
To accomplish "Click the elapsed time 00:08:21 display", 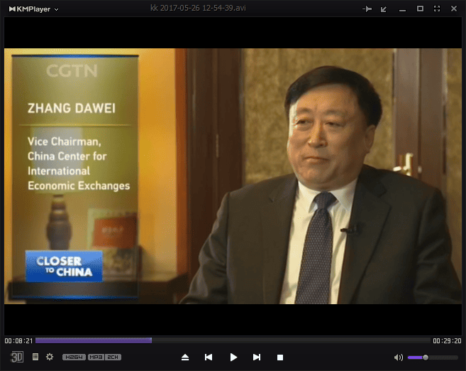I will point(17,340).
